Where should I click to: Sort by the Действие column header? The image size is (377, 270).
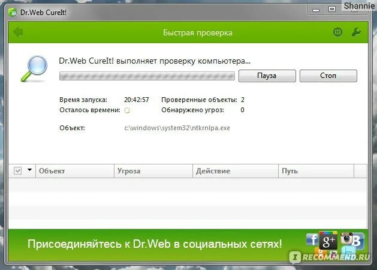coord(236,171)
